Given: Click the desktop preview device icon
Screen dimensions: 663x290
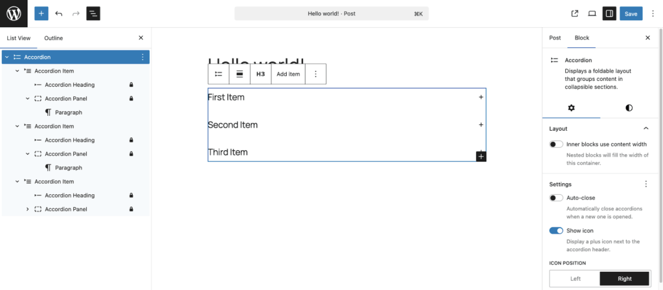Looking at the screenshot, I should point(592,13).
